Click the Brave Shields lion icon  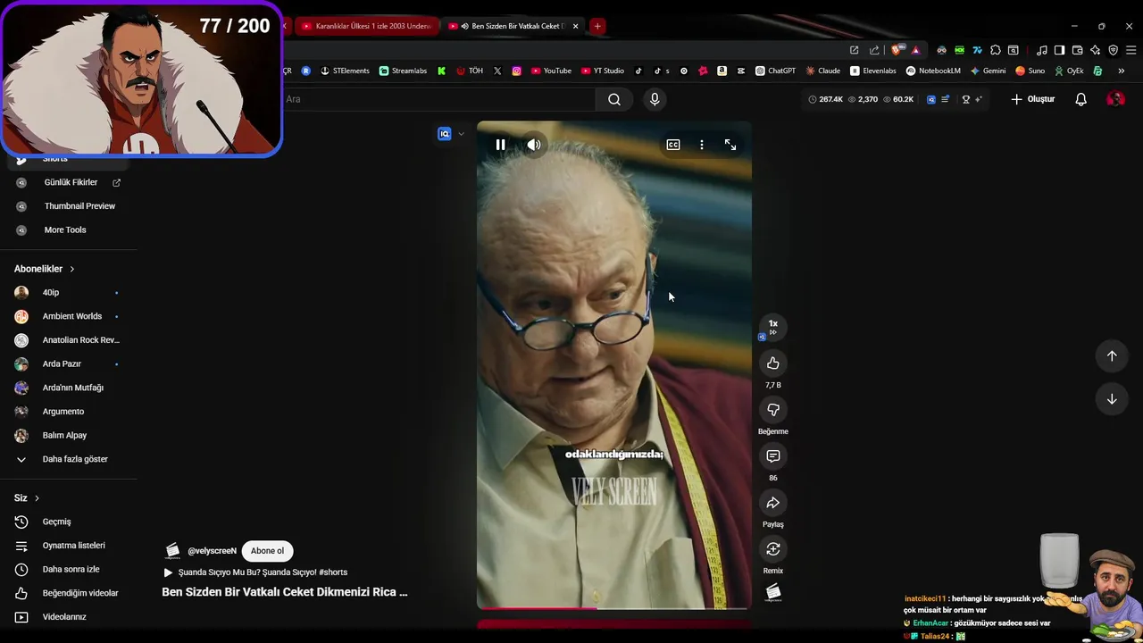(897, 50)
